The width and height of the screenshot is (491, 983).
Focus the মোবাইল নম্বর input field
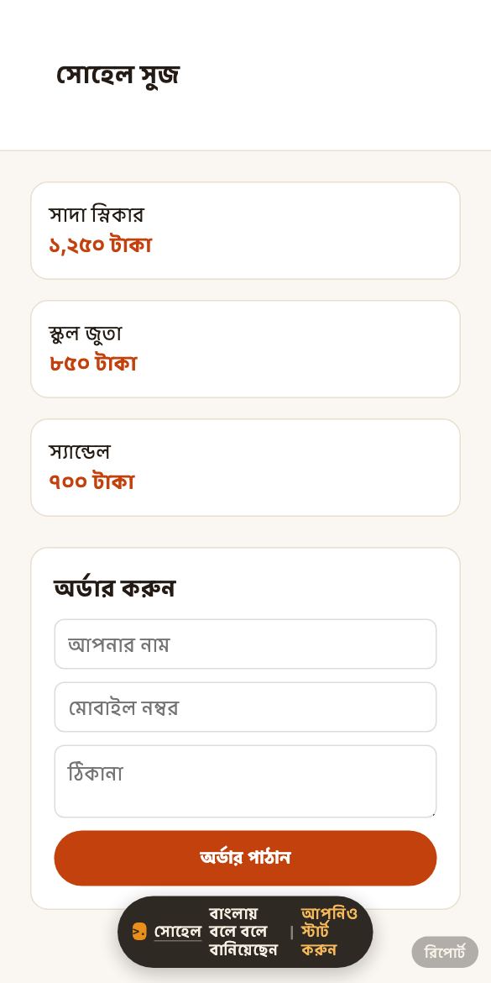click(245, 707)
